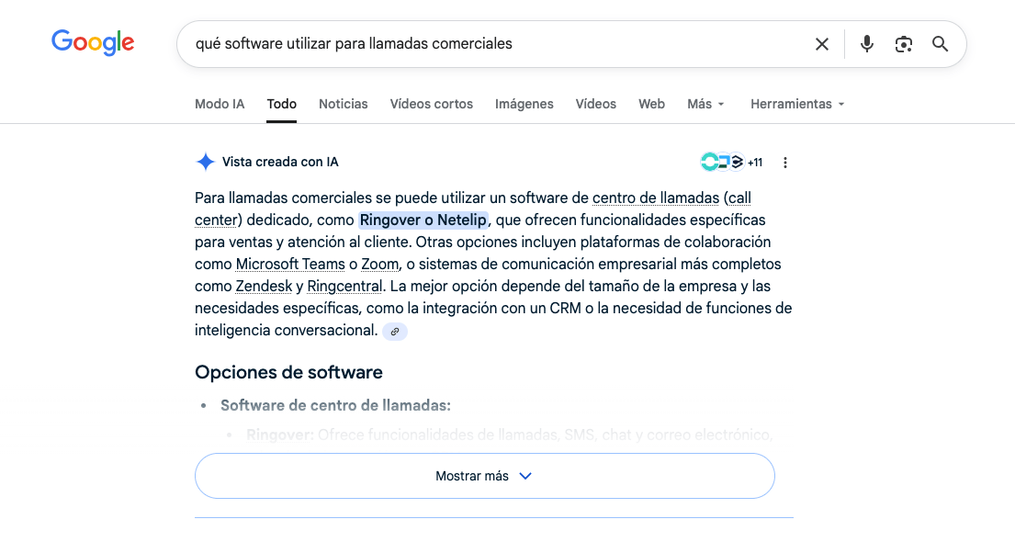Screen dimensions: 1015x542
Task: Click the magnifying glass search button
Action: (x=940, y=44)
